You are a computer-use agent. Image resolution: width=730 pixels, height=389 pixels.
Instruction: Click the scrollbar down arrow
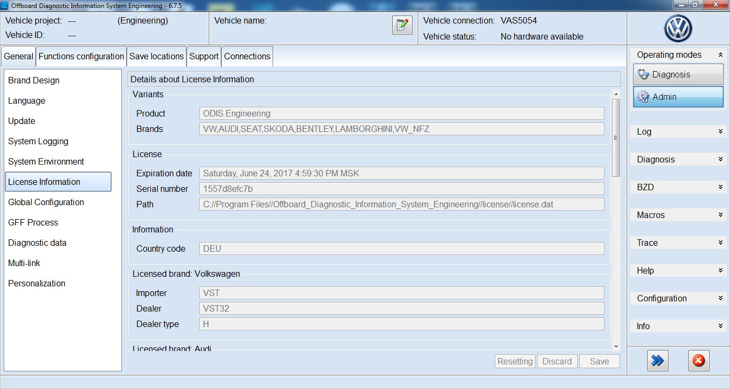(616, 346)
